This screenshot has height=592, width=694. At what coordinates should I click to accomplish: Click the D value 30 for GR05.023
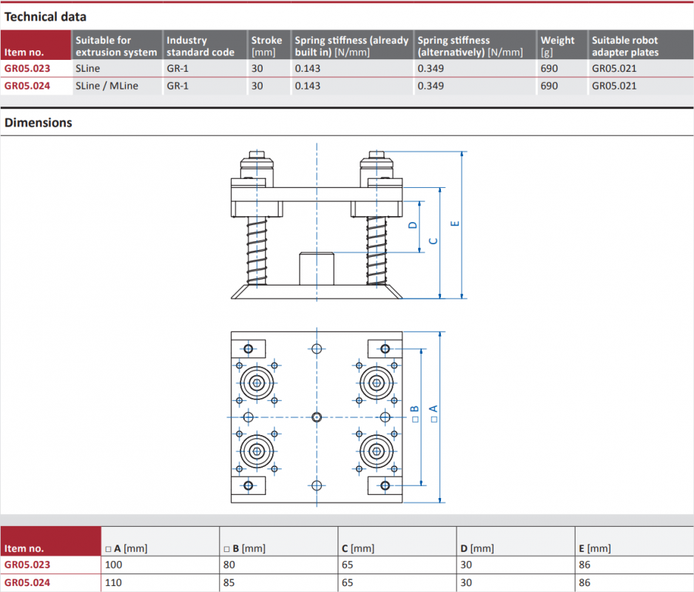tap(466, 565)
